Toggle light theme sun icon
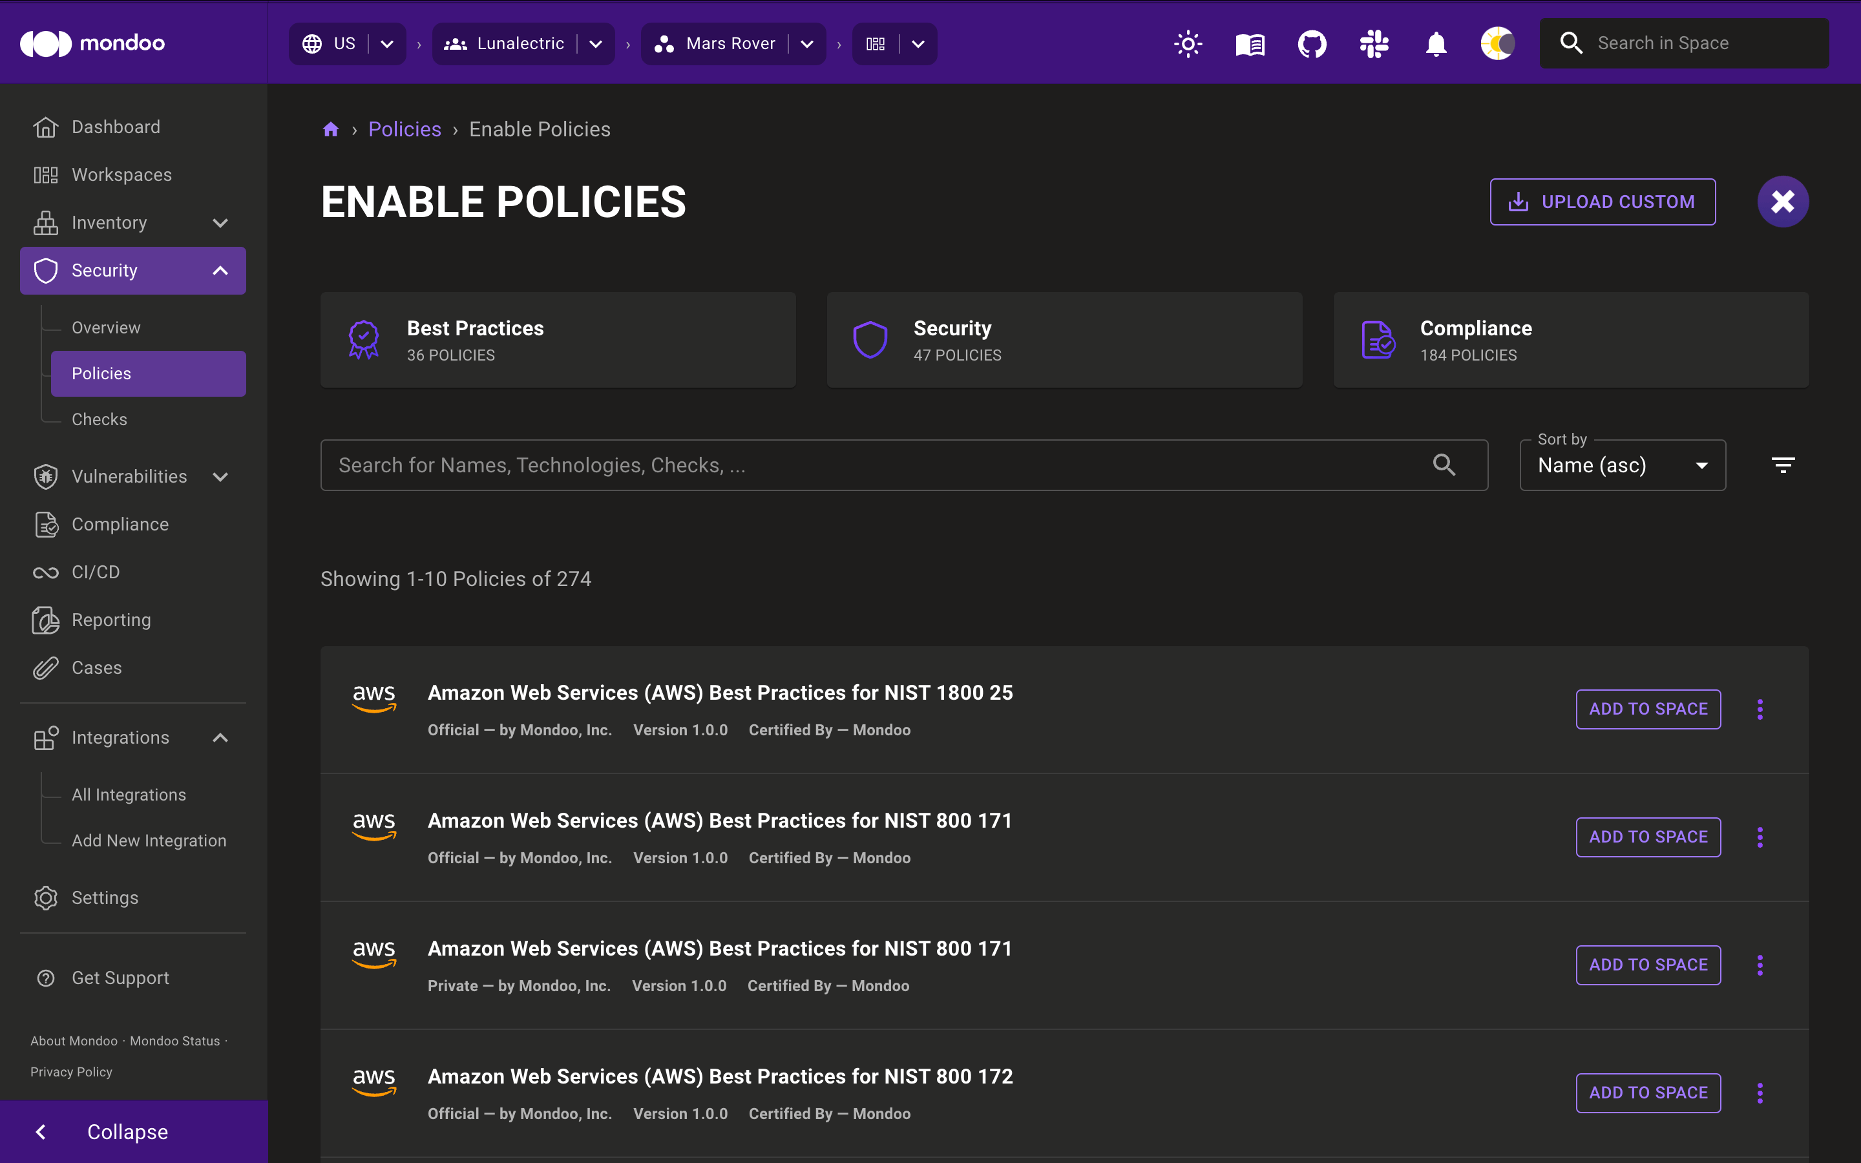The width and height of the screenshot is (1861, 1163). tap(1187, 44)
